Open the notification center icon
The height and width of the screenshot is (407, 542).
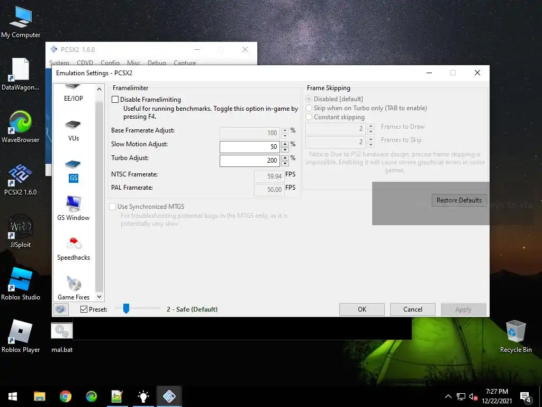point(526,397)
